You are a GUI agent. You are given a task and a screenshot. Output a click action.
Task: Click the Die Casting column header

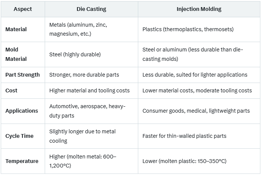(x=91, y=9)
